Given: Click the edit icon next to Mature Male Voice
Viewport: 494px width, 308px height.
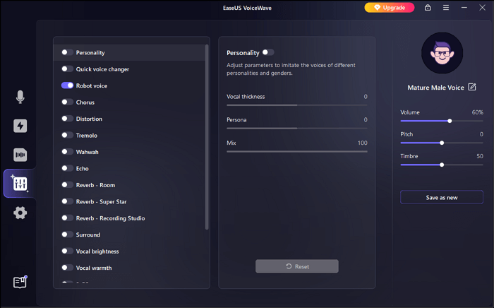Looking at the screenshot, I should (x=472, y=87).
